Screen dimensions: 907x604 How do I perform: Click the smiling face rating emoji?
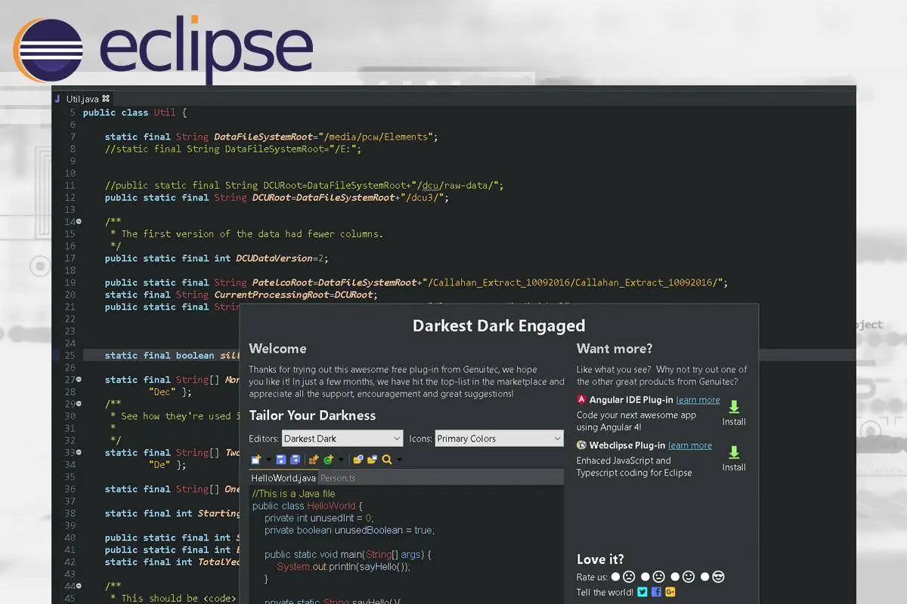point(689,577)
